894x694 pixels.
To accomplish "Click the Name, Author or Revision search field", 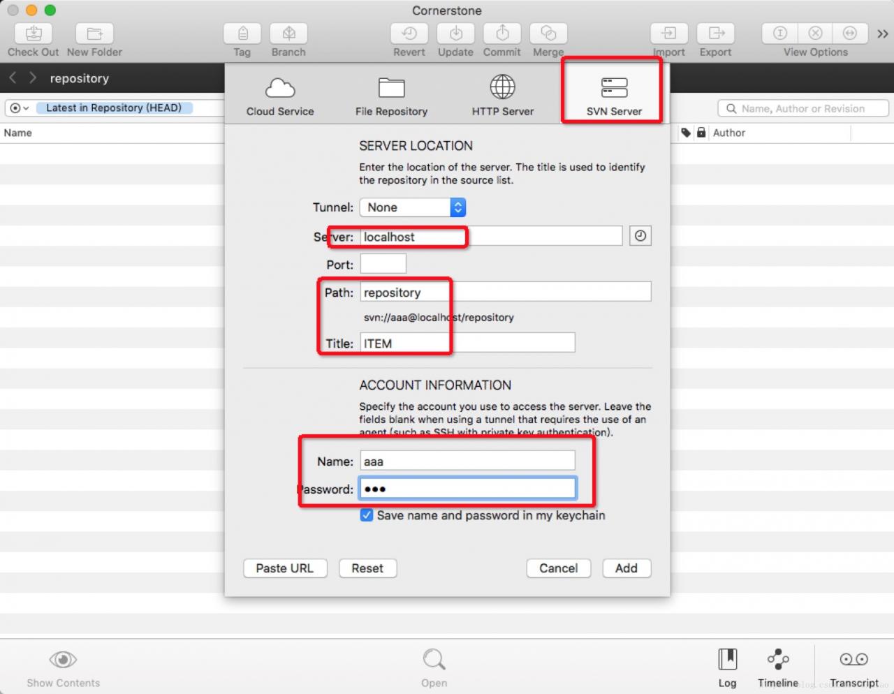I will (x=803, y=108).
